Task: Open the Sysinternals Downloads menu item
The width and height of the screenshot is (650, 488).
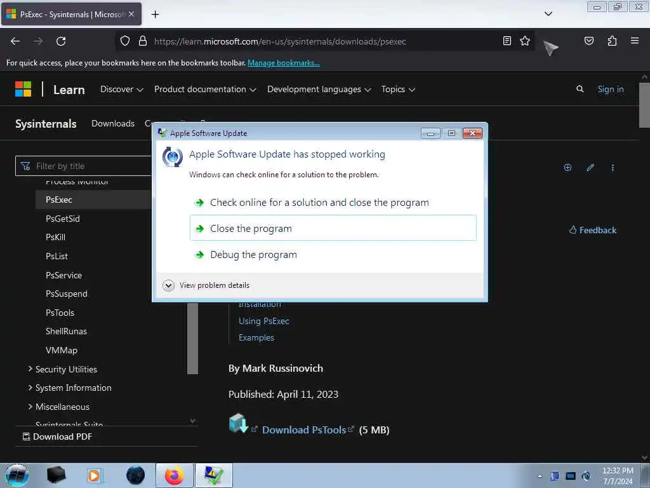Action: pos(113,123)
